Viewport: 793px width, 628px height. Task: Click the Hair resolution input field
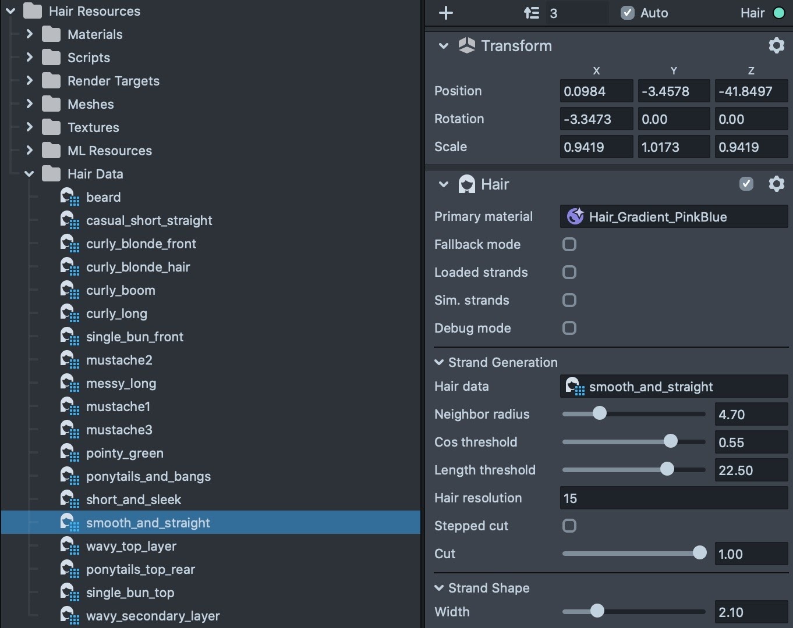[674, 498]
